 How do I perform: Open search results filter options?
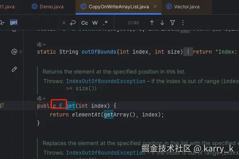[173, 23]
